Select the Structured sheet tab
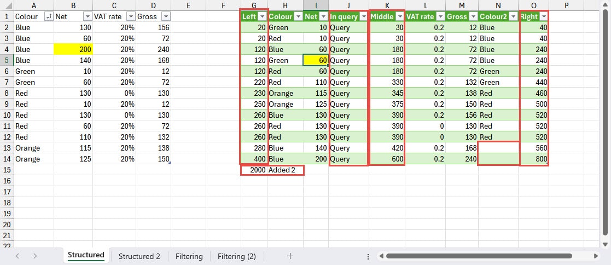The image size is (611, 265). click(x=86, y=256)
